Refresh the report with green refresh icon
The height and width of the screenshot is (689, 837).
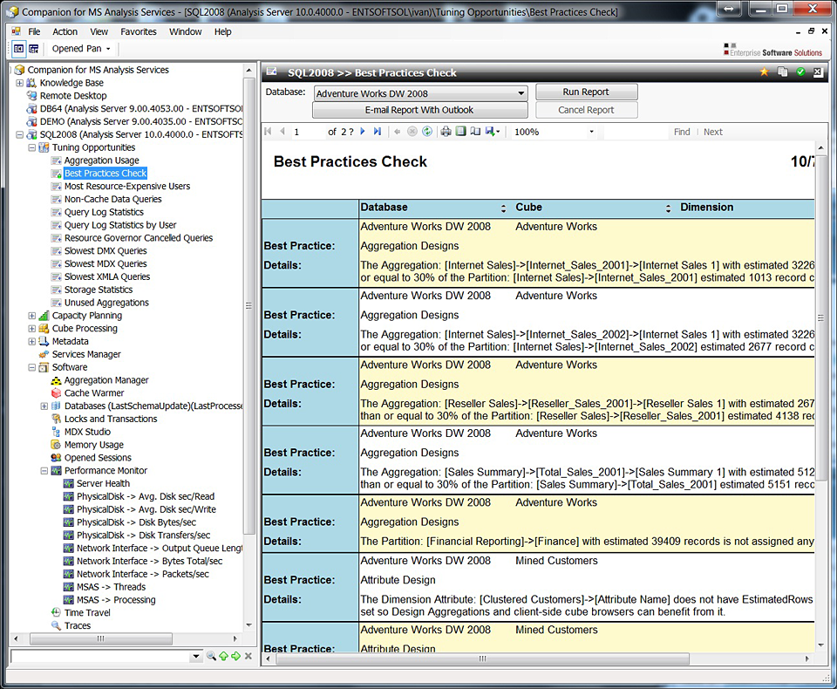427,132
